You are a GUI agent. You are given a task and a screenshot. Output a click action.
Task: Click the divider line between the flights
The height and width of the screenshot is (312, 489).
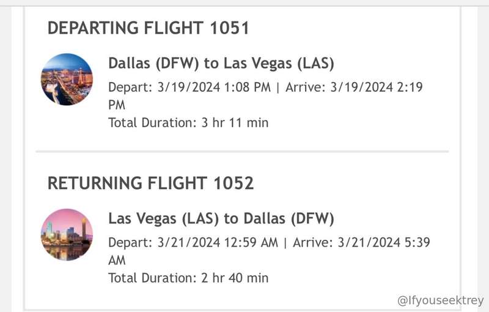click(x=242, y=152)
